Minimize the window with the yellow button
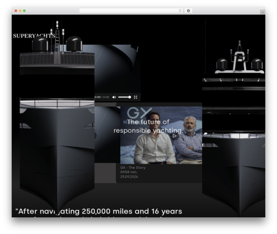Image resolution: width=277 pixels, height=234 pixels. click(x=20, y=11)
